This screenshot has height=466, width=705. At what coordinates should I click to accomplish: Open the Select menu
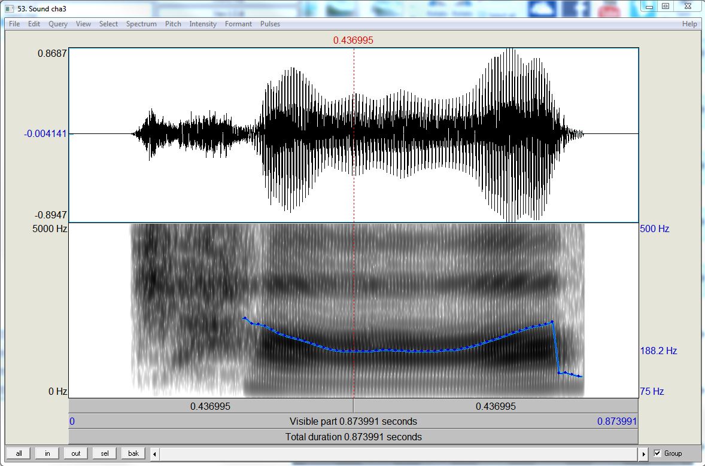pyautogui.click(x=108, y=24)
